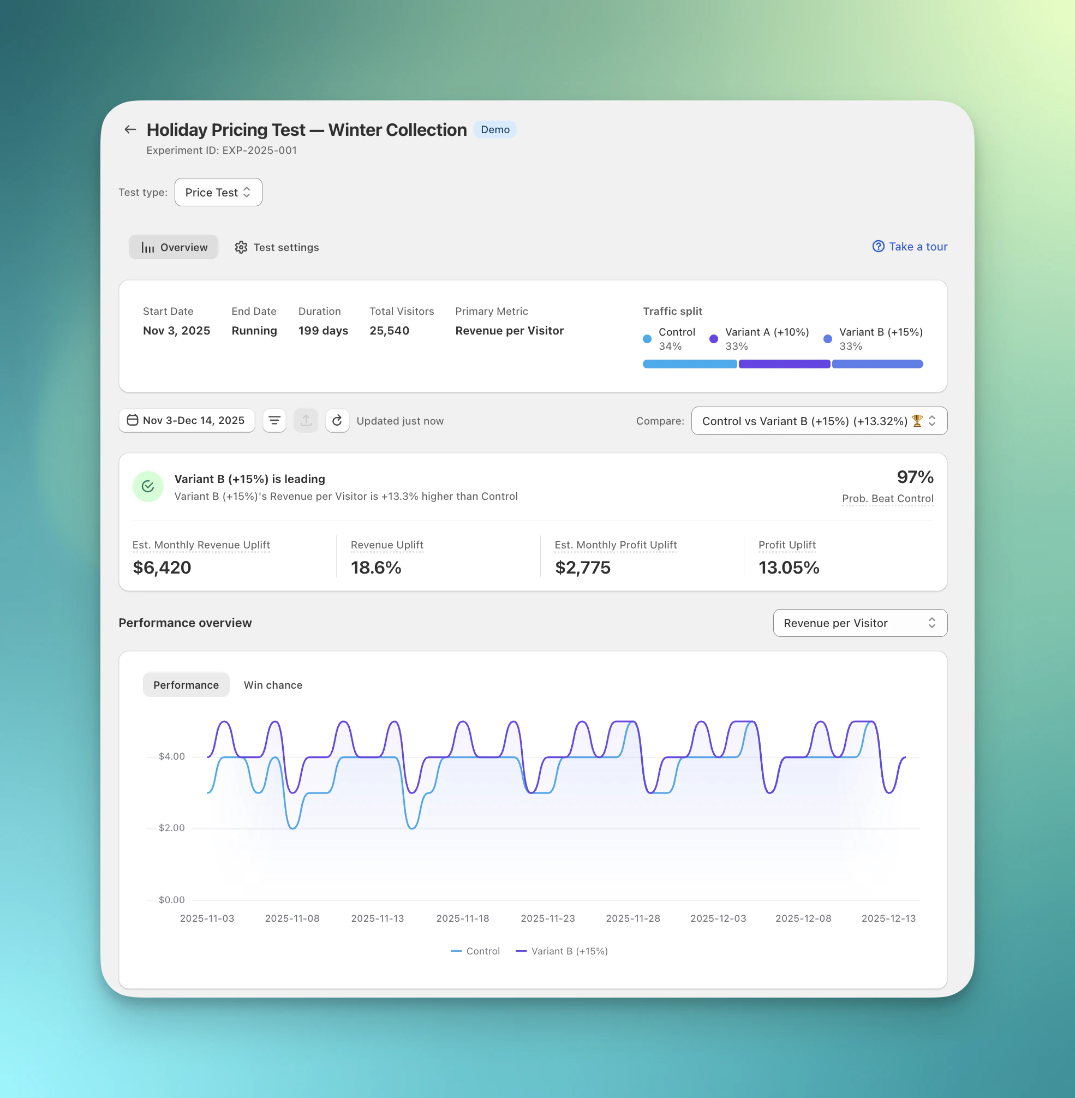Image resolution: width=1075 pixels, height=1098 pixels.
Task: Open the Revenue per Visitor metric dropdown
Action: (x=860, y=623)
